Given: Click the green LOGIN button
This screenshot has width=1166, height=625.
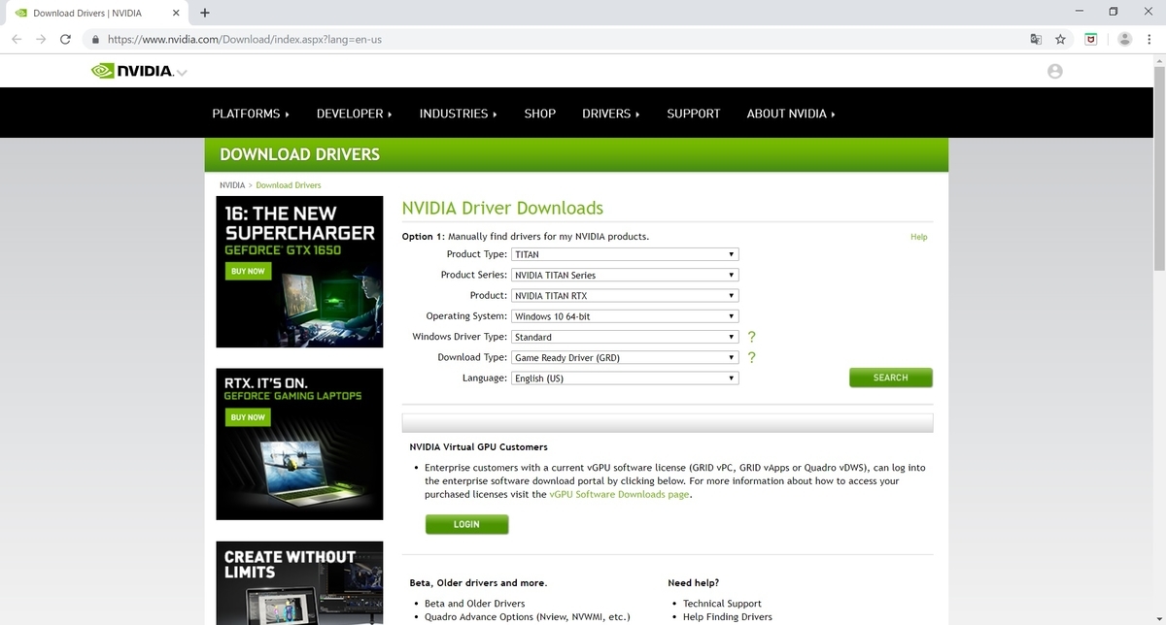Looking at the screenshot, I should pos(466,524).
